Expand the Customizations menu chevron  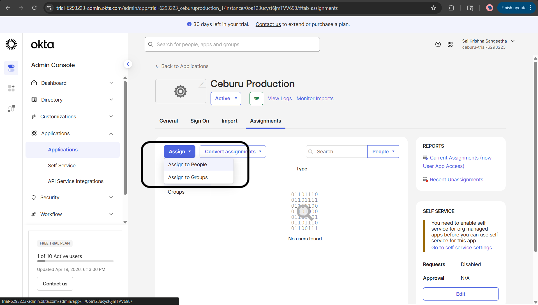[111, 116]
